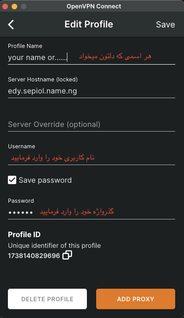The width and height of the screenshot is (184, 318).
Task: Click the Password field with dots
Action: [92, 212]
